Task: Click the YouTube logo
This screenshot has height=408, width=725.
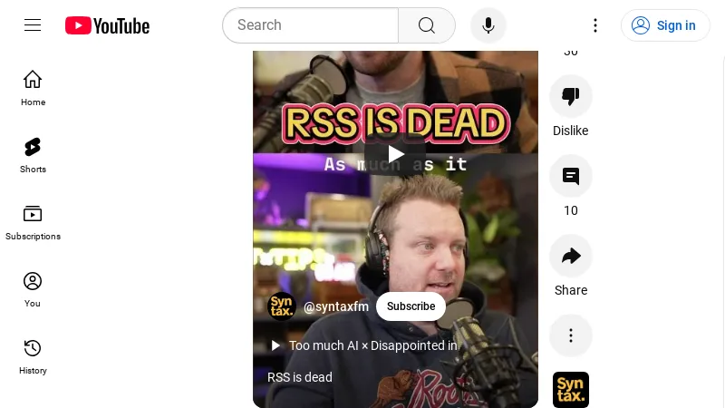Action: (107, 25)
